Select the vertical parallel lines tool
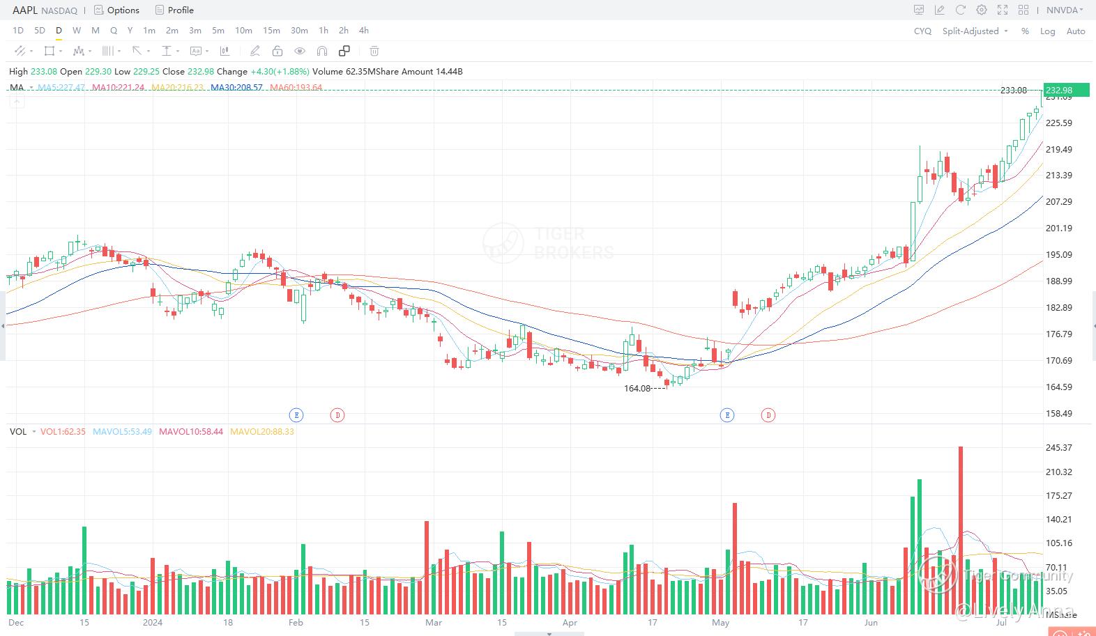Image resolution: width=1096 pixels, height=636 pixels. pos(108,51)
